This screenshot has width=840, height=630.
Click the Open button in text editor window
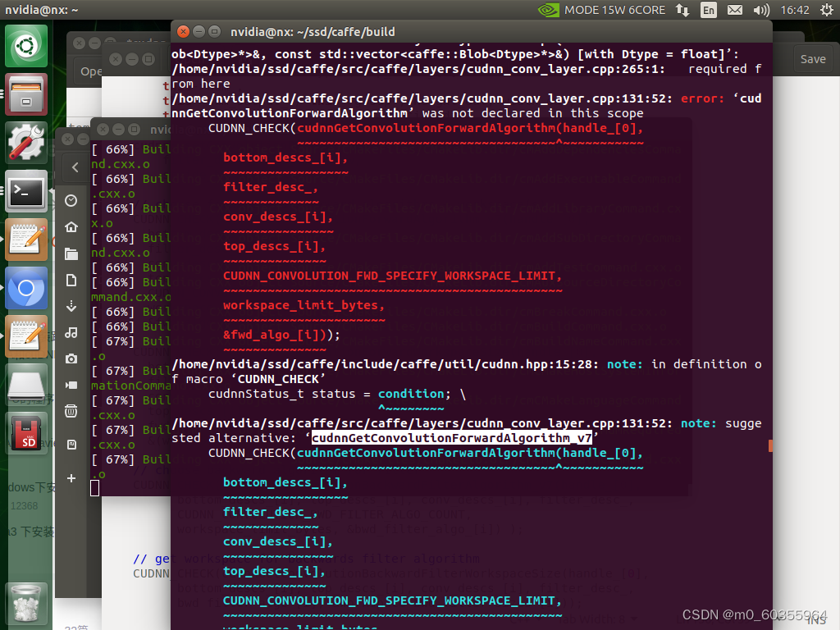pyautogui.click(x=90, y=71)
